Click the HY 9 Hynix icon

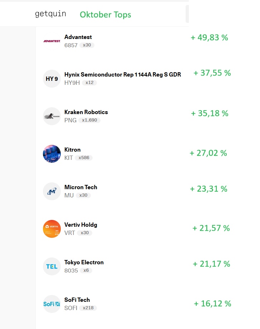[52, 79]
